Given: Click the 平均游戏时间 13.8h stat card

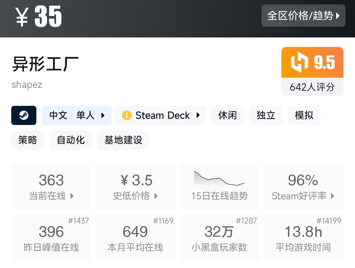Looking at the screenshot, I should tap(303, 238).
